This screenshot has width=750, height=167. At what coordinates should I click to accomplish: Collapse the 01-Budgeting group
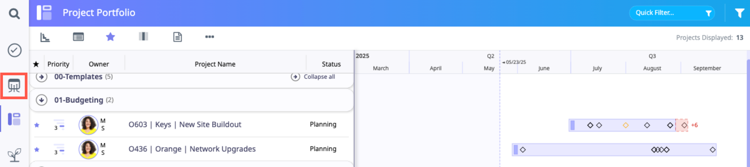(42, 100)
